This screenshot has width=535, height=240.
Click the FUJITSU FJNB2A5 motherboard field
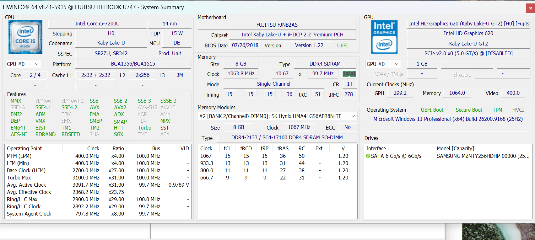[x=277, y=25]
